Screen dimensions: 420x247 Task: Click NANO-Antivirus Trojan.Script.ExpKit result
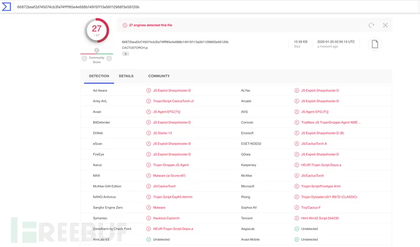pyautogui.click(x=172, y=197)
